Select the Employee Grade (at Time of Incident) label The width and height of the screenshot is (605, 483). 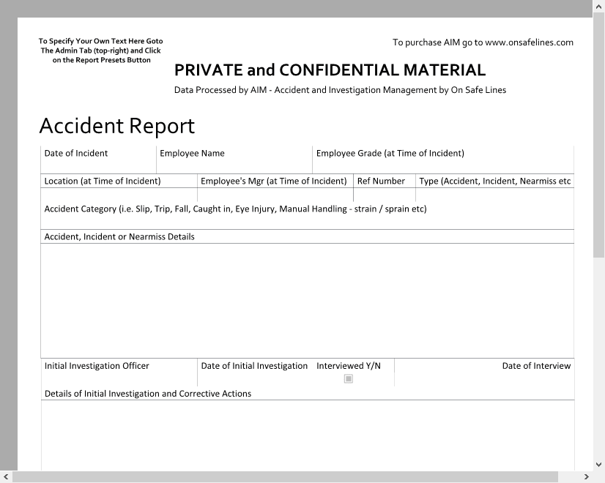[390, 154]
